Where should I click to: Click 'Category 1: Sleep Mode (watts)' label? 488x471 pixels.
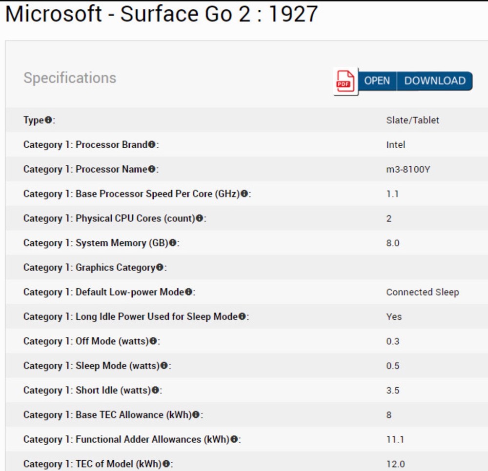tap(92, 366)
